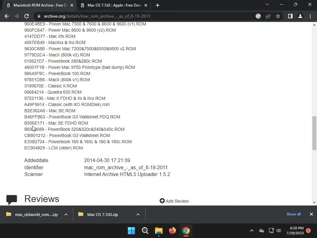Viewport: 317px width, 238px height.
Task: Open the Mac OS 7.7d3.zip download
Action: [x=103, y=214]
